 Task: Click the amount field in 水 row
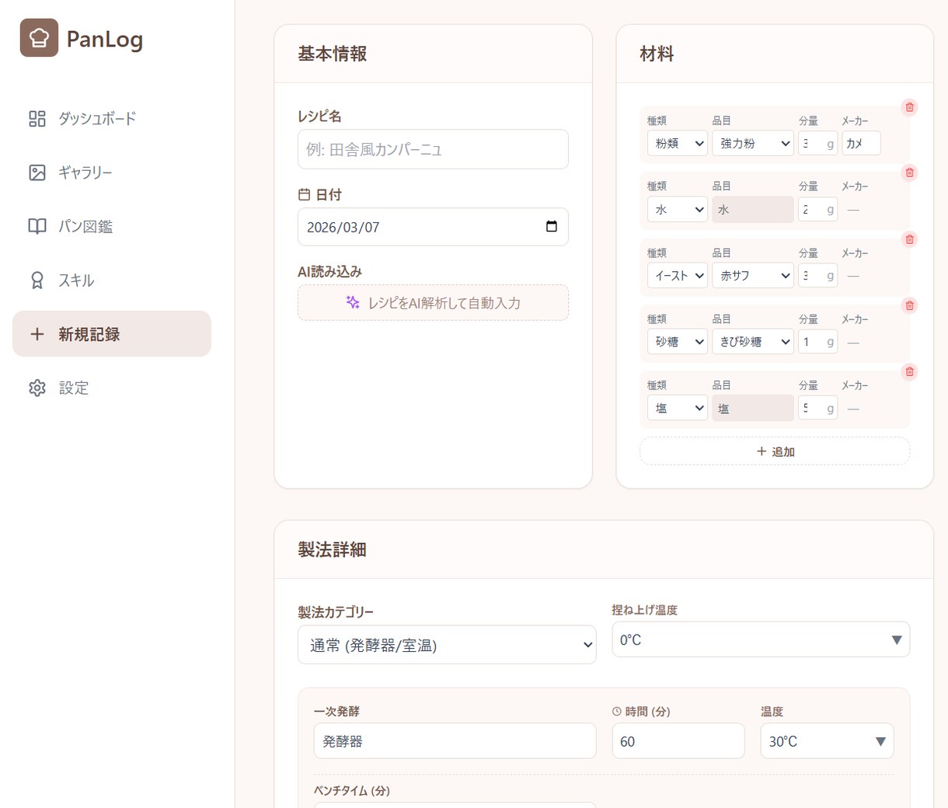(817, 210)
